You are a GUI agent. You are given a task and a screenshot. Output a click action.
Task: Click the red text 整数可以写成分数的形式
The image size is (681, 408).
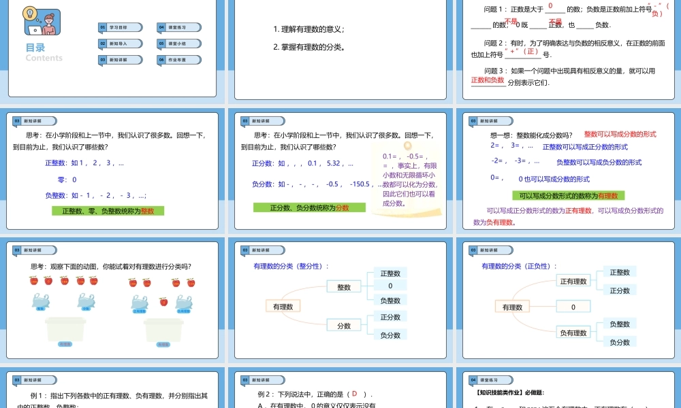[x=620, y=134]
